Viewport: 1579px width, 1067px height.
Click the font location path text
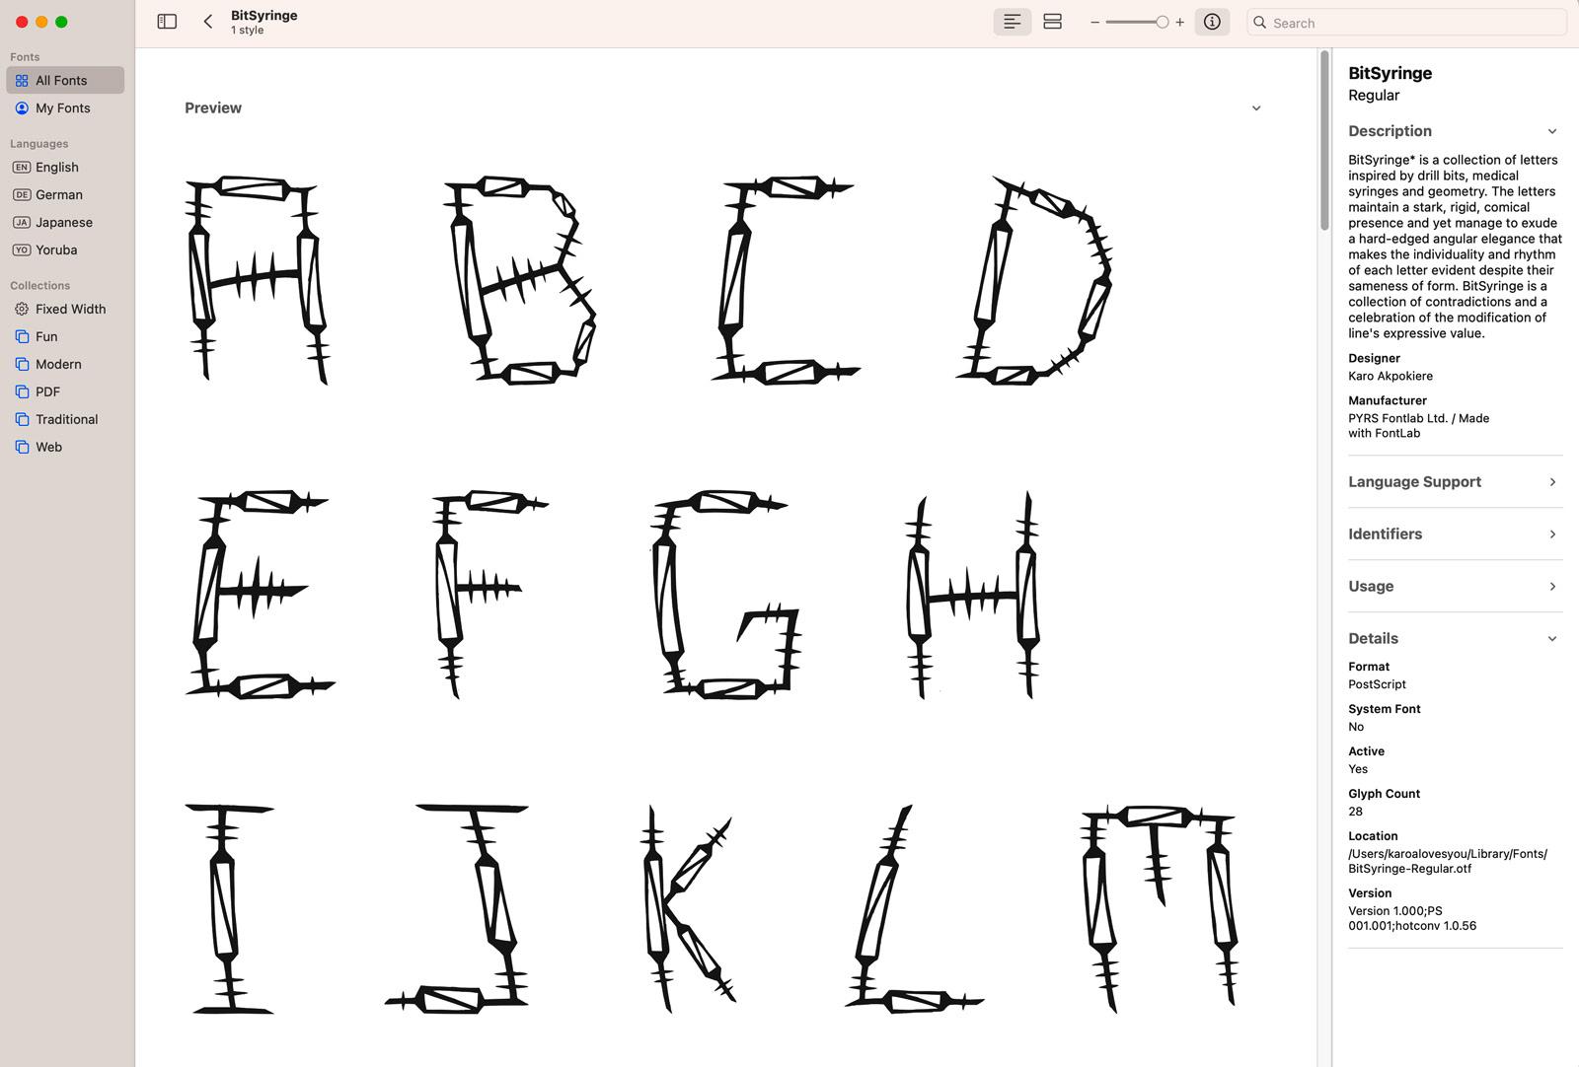(1448, 861)
